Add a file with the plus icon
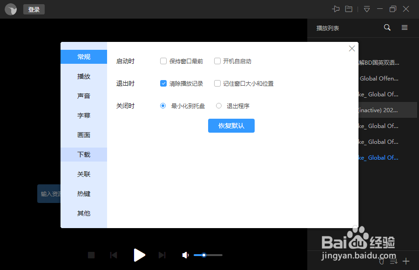The height and width of the screenshot is (270, 419). (405, 261)
